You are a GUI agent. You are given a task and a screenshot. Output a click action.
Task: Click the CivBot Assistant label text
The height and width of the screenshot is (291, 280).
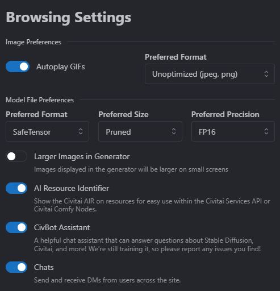pyautogui.click(x=62, y=228)
